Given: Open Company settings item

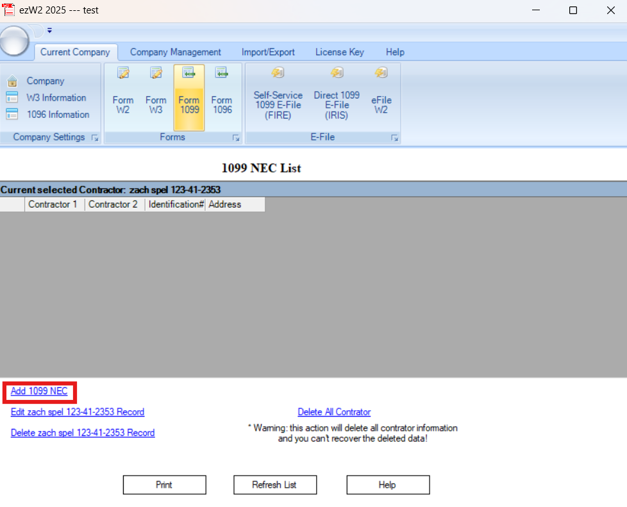Looking at the screenshot, I should click(x=45, y=81).
